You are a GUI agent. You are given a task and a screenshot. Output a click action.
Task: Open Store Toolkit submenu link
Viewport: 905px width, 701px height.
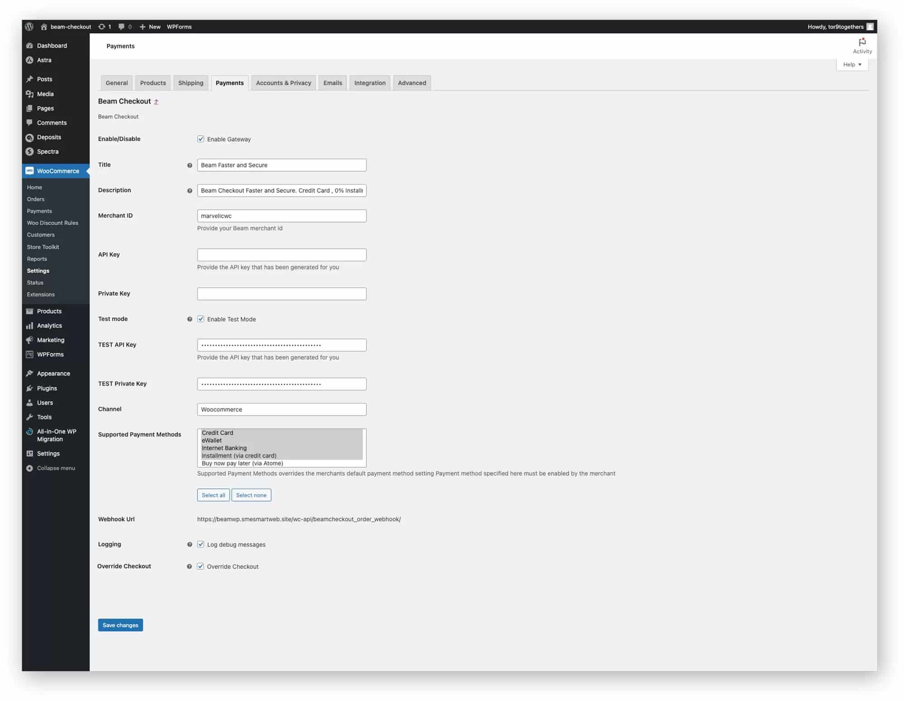tap(43, 247)
